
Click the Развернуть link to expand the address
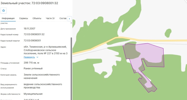click(29, 57)
